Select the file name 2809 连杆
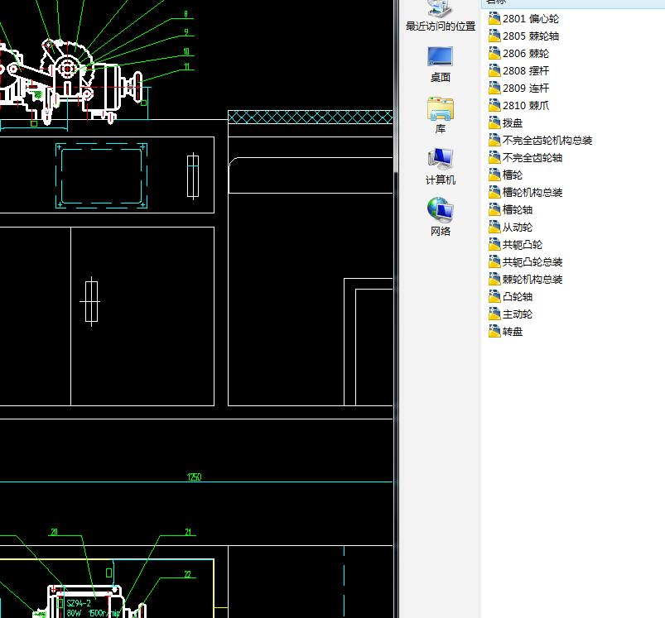Viewport: 665px width, 618px height. coord(526,88)
